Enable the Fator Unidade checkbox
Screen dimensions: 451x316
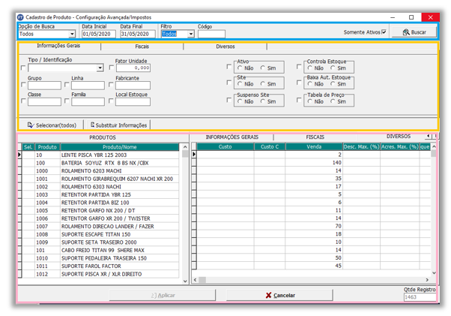(112, 68)
